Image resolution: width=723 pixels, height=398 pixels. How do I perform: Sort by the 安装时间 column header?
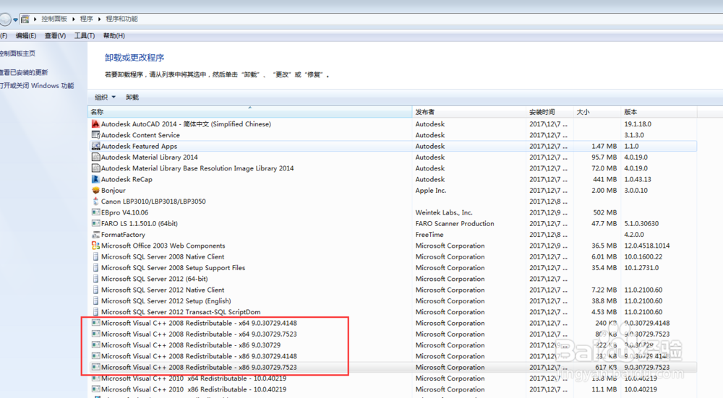[550, 112]
